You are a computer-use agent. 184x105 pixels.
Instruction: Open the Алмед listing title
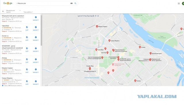4,58
